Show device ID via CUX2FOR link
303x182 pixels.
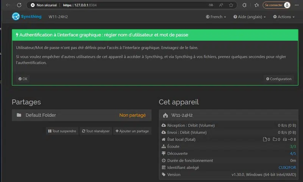click(x=287, y=168)
